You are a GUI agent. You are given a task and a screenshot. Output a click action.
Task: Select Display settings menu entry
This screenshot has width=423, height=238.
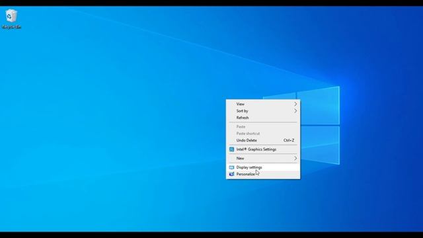pos(263,167)
